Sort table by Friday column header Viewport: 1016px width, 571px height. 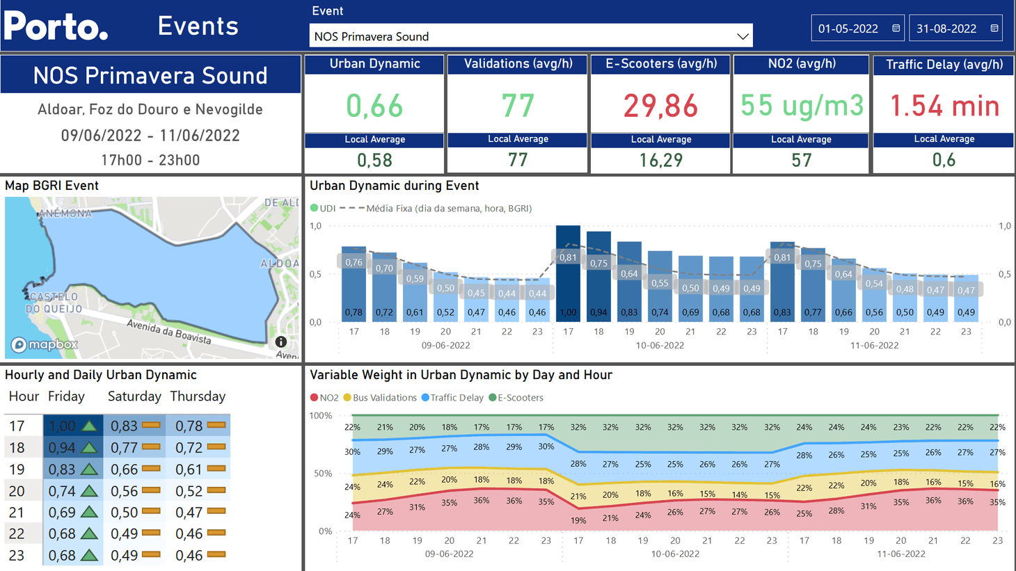[x=66, y=396]
